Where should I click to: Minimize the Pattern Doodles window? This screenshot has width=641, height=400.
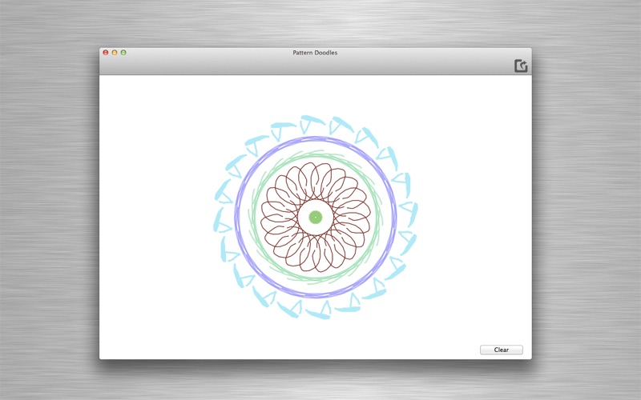115,52
